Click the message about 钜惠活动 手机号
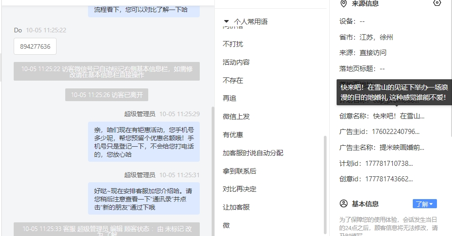Viewport: 452px width, 236px height. pyautogui.click(x=144, y=142)
